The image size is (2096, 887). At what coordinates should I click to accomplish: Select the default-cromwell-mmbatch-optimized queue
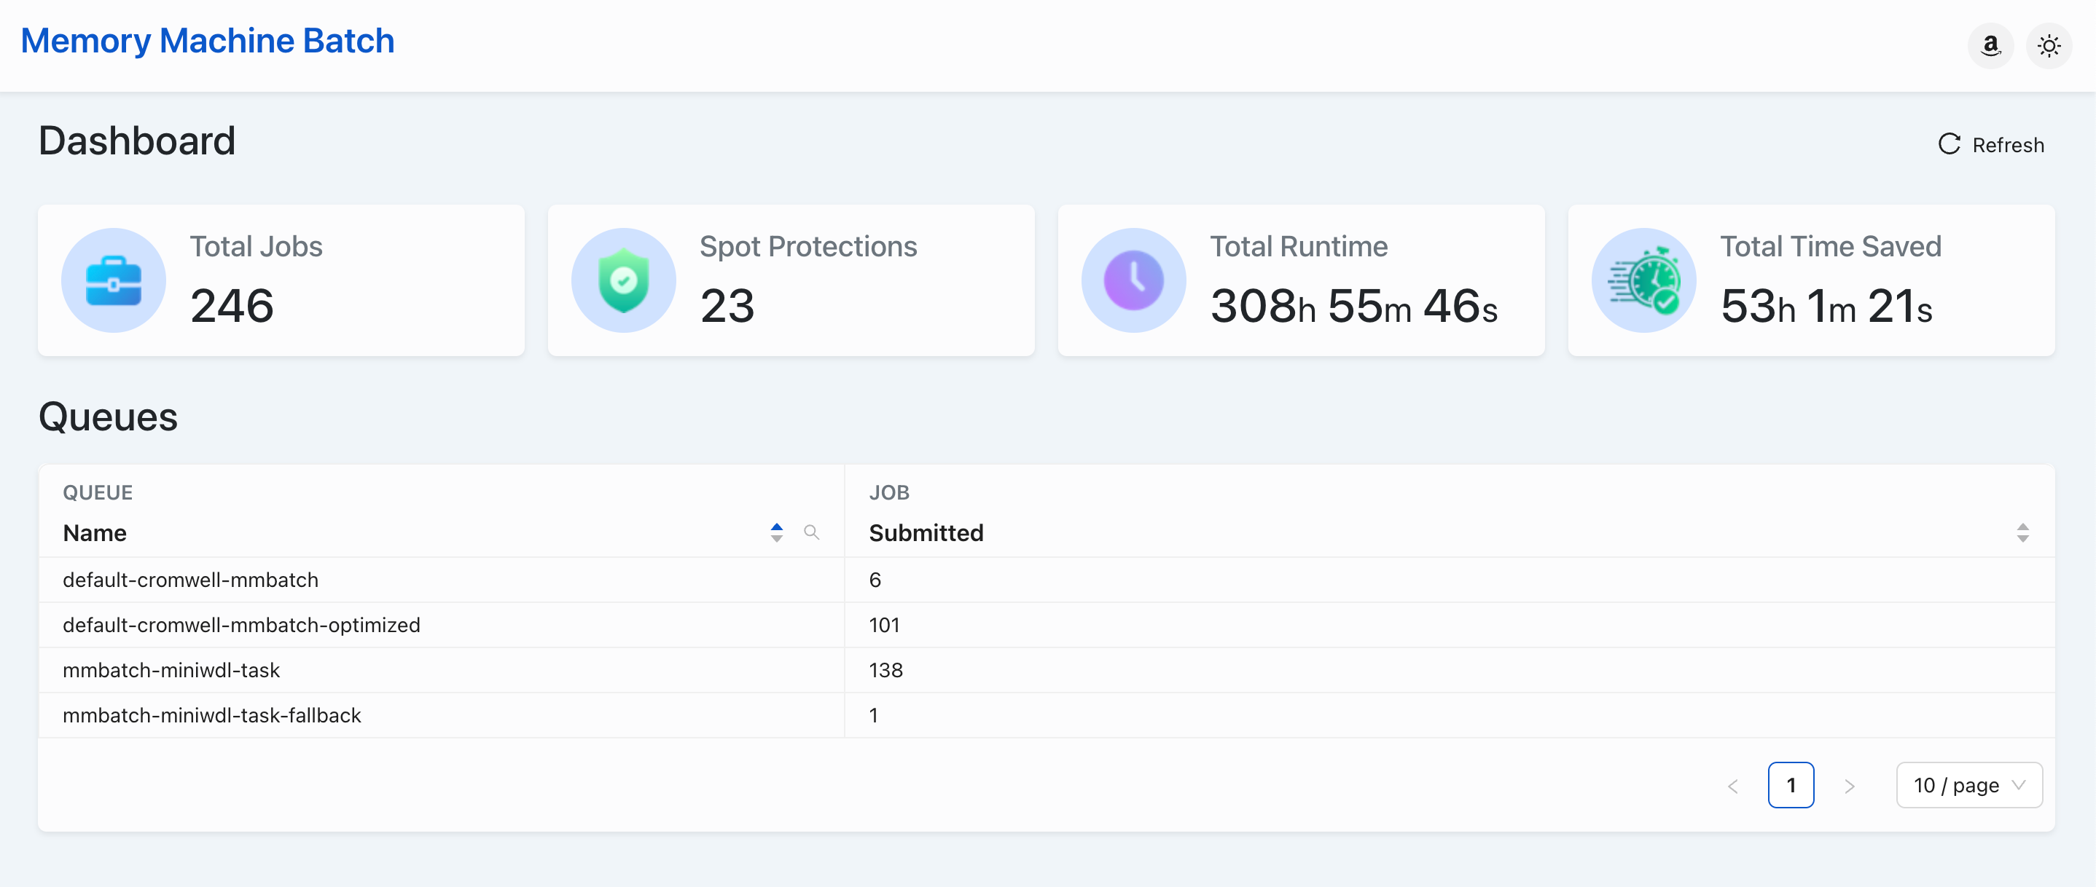242,626
